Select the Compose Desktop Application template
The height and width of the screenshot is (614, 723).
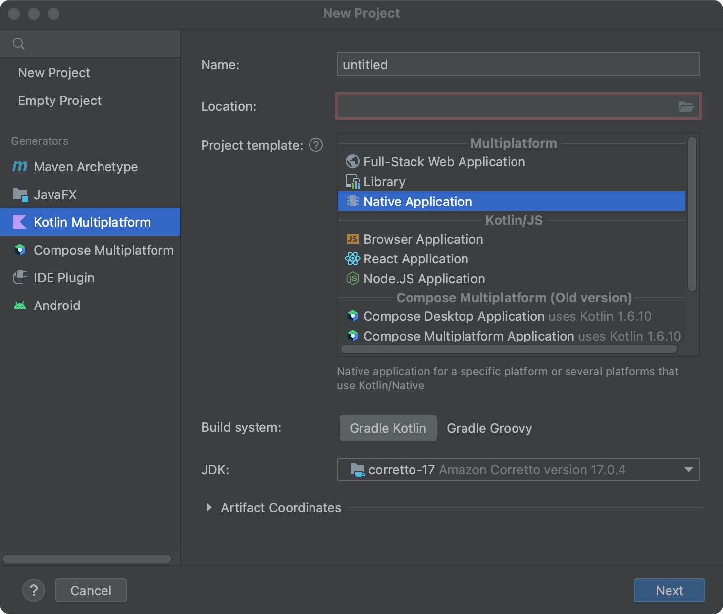pos(512,316)
